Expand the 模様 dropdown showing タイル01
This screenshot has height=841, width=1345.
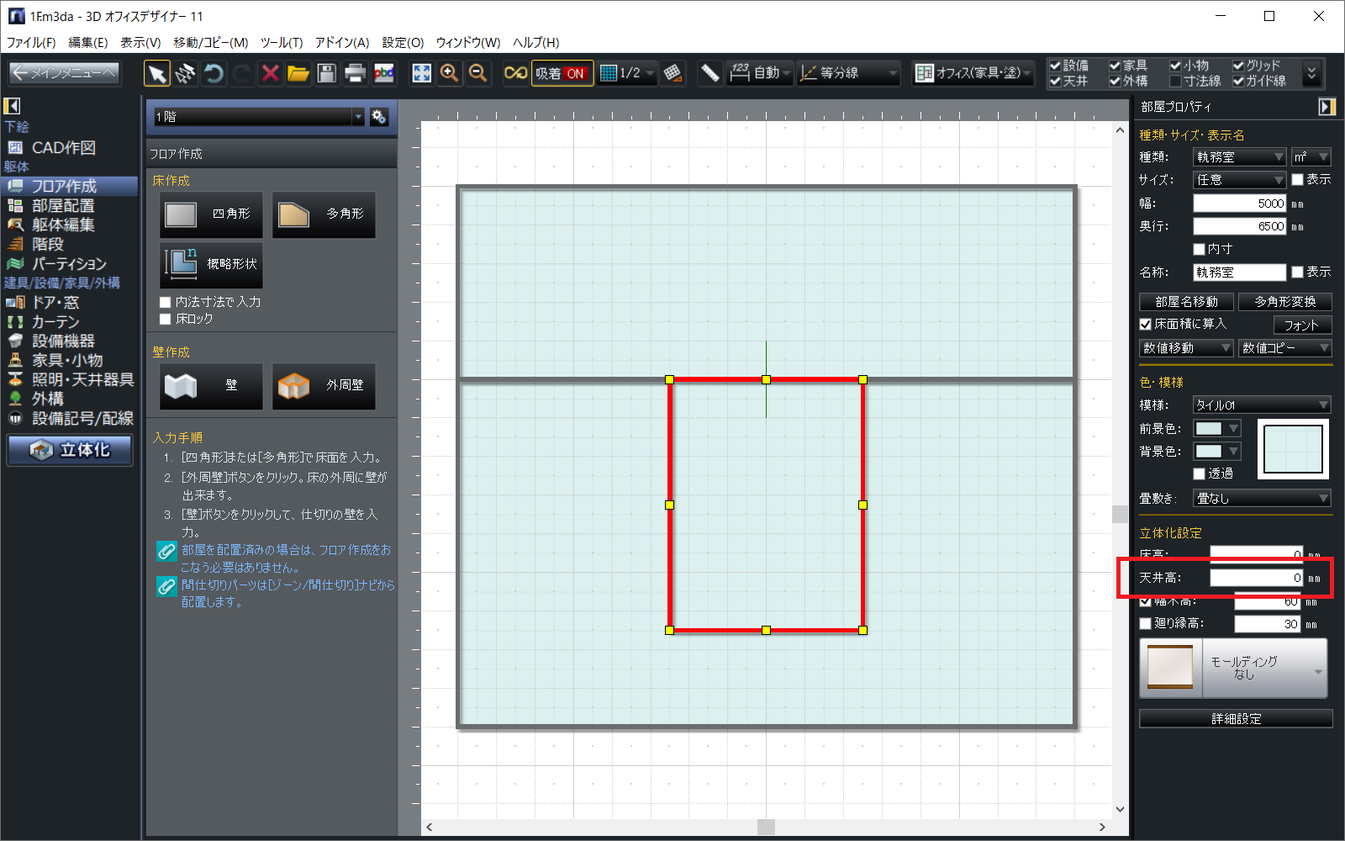[1262, 405]
